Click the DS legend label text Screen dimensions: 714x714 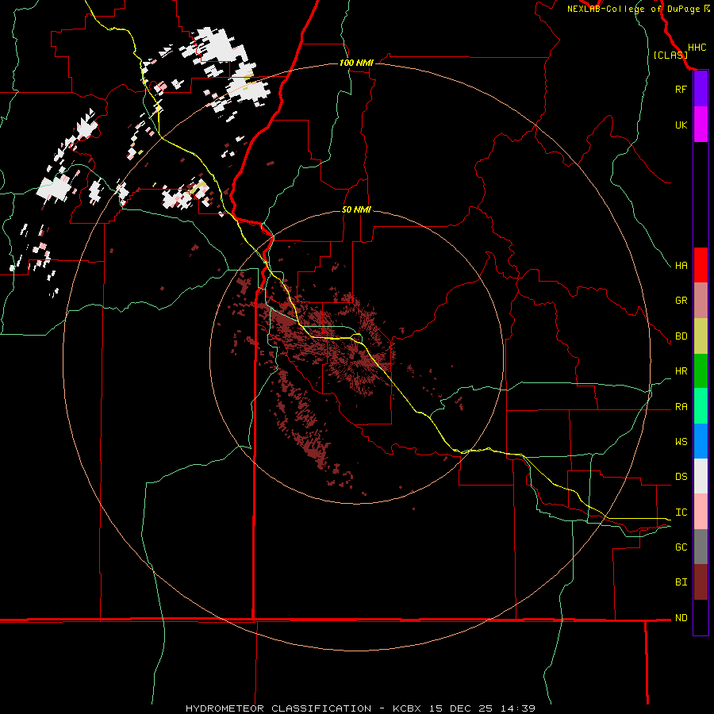tap(681, 477)
